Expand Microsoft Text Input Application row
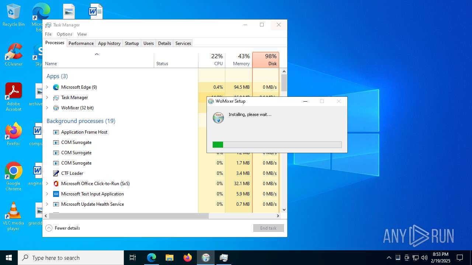Screen dimensions: 472x265 (x=47, y=194)
